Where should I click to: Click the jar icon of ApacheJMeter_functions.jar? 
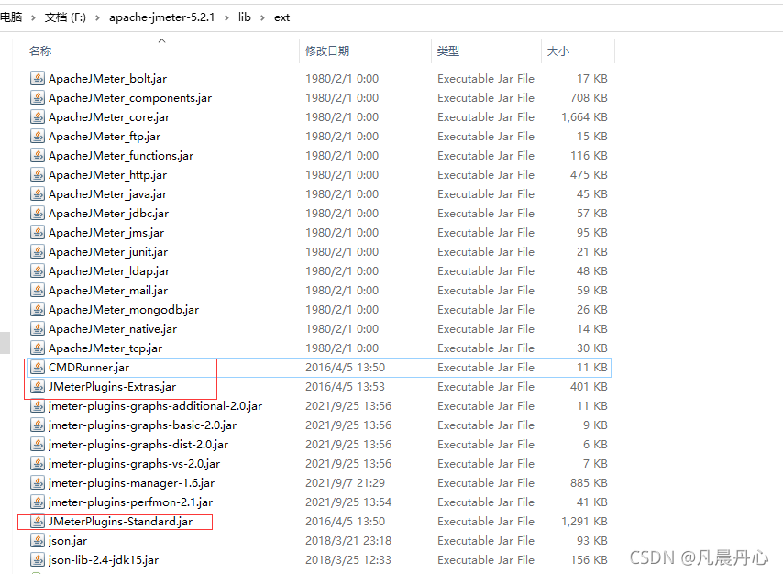(38, 155)
